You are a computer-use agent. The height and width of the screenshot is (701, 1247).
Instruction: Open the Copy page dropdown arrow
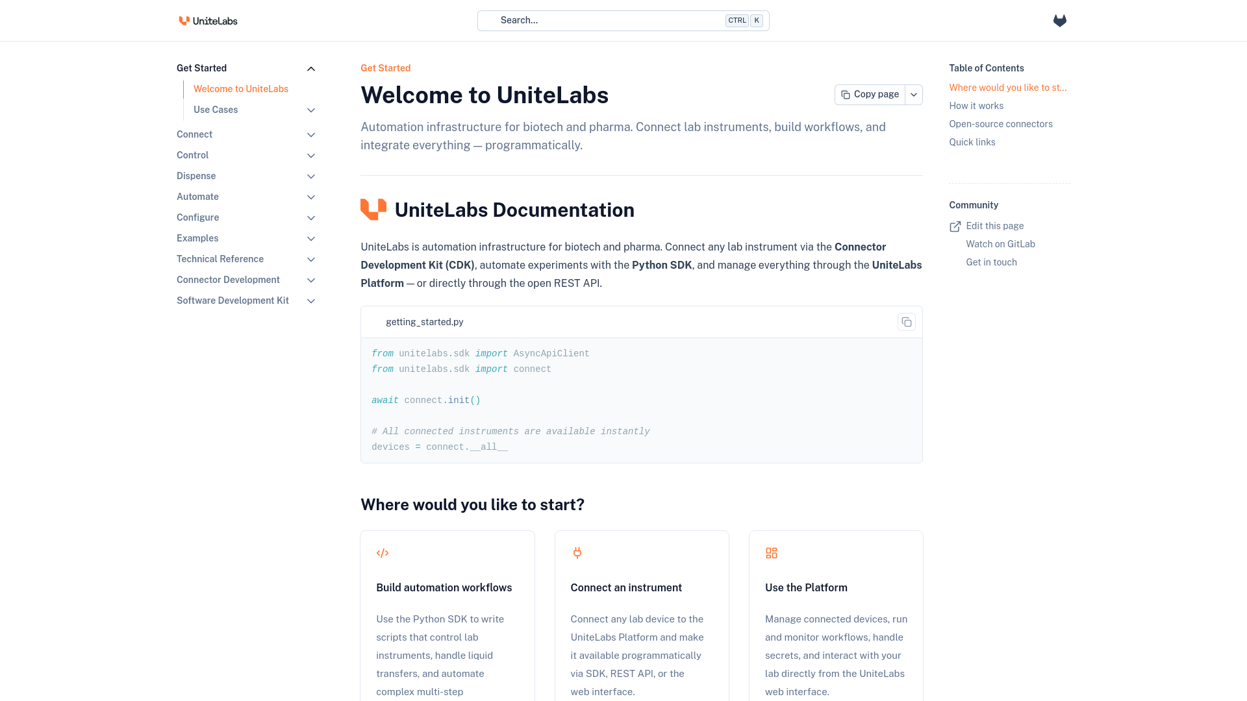pos(914,95)
